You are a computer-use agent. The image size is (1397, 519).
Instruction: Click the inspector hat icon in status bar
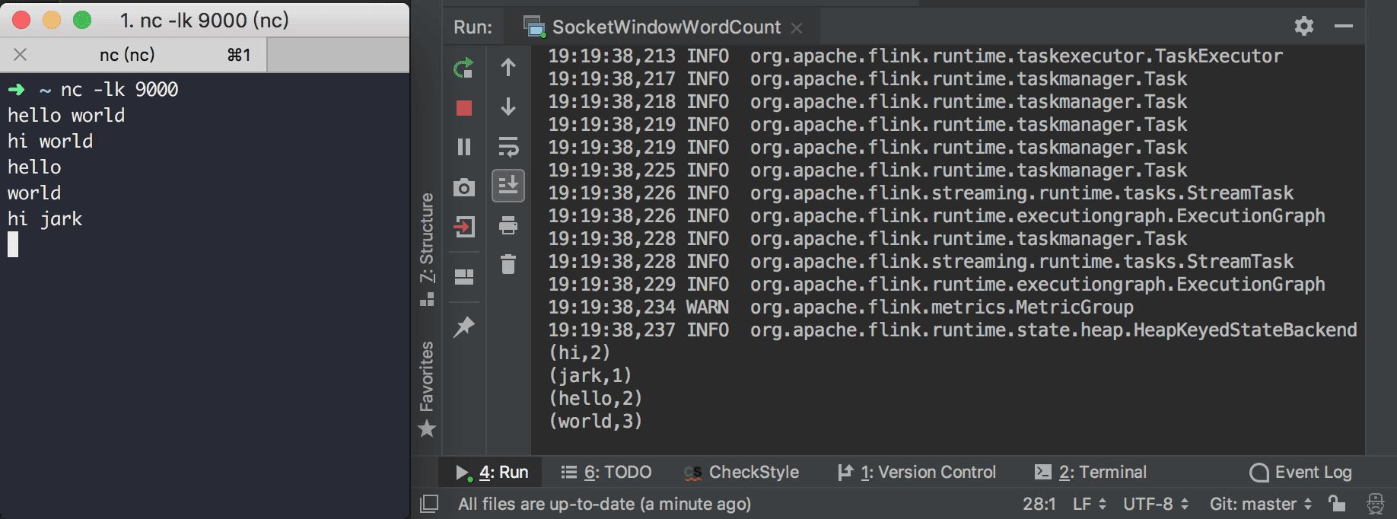point(1376,504)
